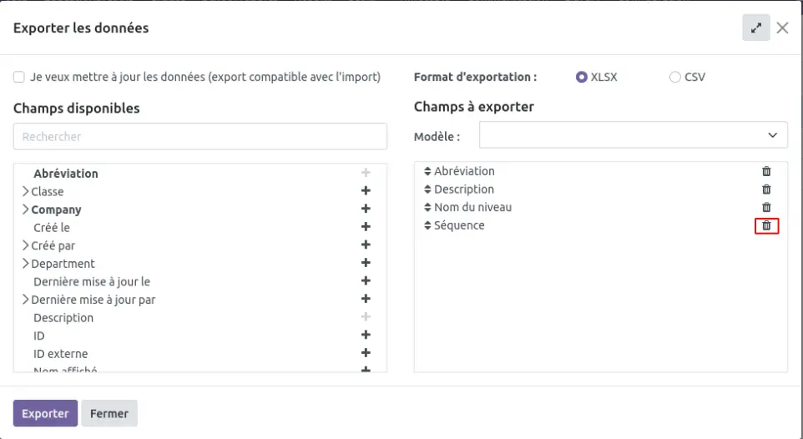Screen dimensions: 803x439
Task: Remove Nom du niveau export field
Action: 766,207
